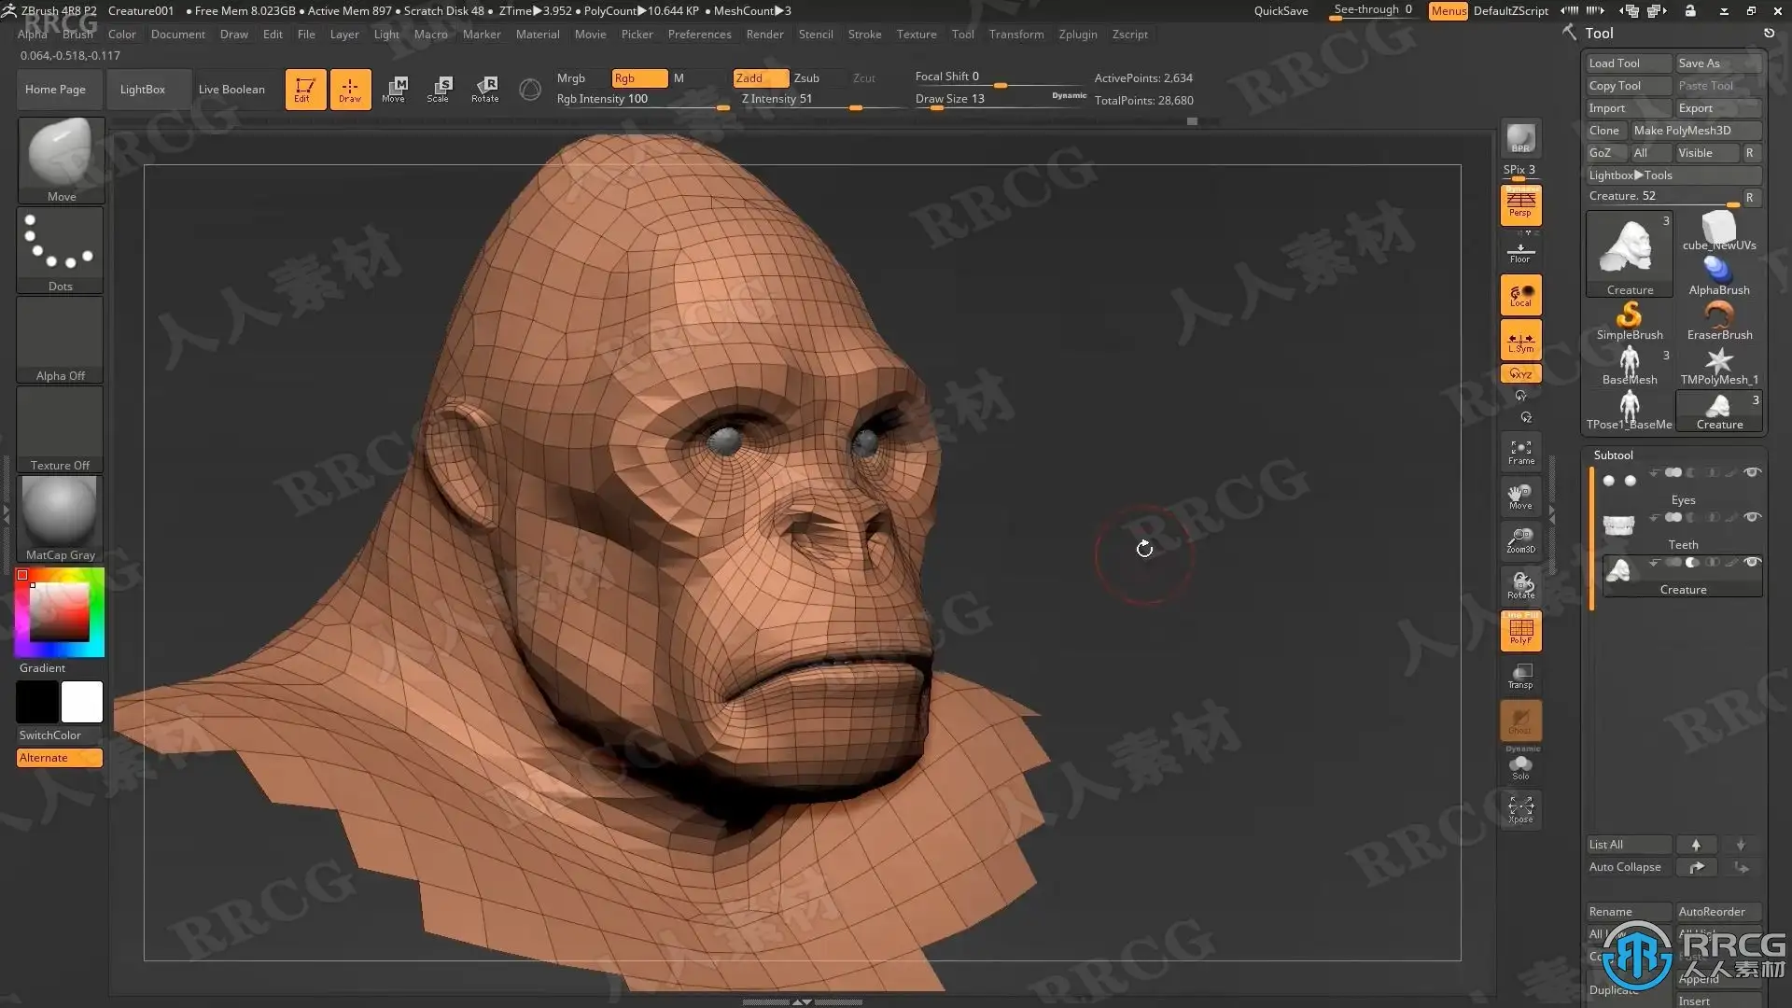Enable Transp transparency mode icon
Screen dimensions: 1792x1008
1520,677
